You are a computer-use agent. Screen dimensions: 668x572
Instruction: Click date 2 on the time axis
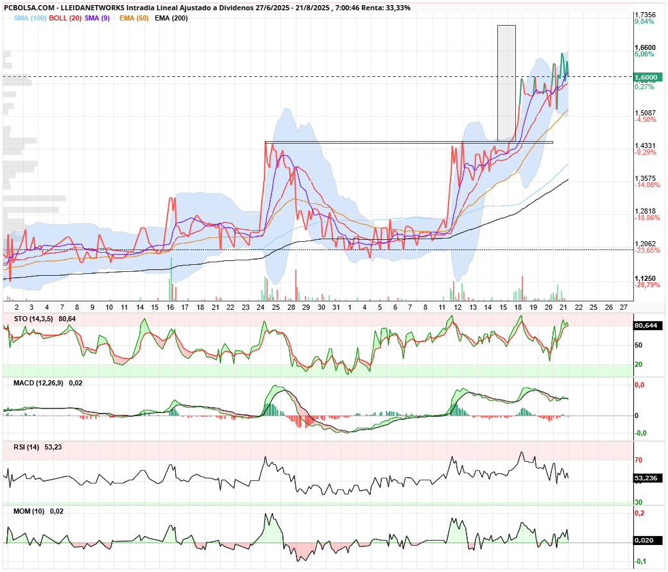(17, 307)
